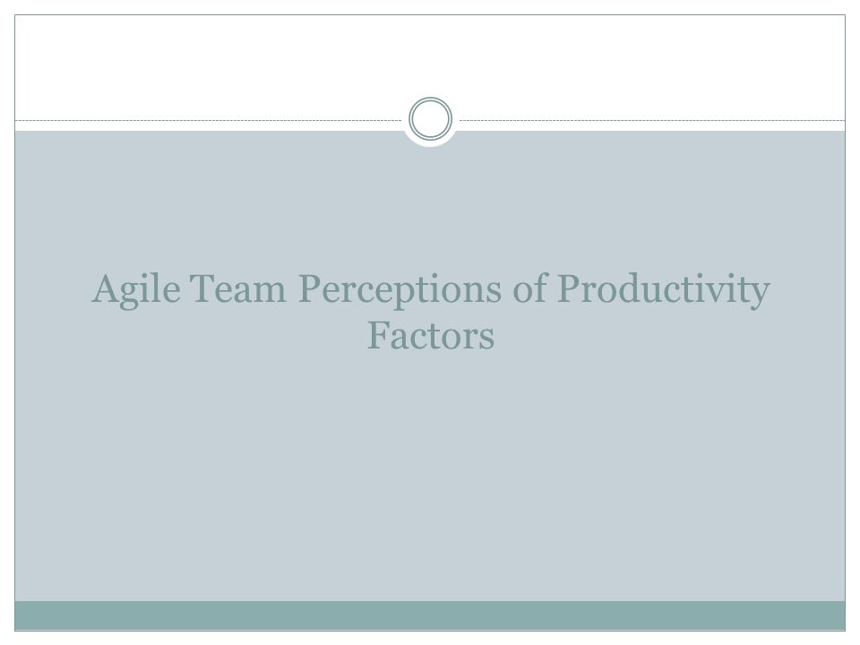Click the outer ring of the circle ornament
The width and height of the screenshot is (860, 645).
(x=431, y=99)
